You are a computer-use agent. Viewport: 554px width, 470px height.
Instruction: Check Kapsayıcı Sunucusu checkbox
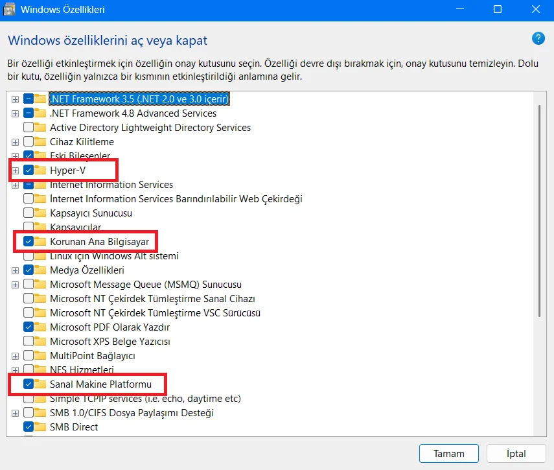(29, 213)
